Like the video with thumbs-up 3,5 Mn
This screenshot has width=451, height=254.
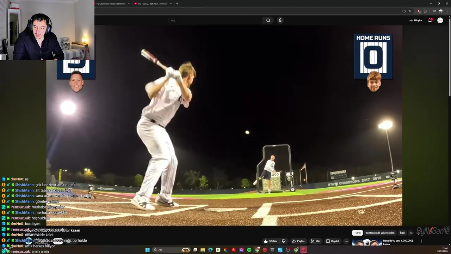coord(270,241)
